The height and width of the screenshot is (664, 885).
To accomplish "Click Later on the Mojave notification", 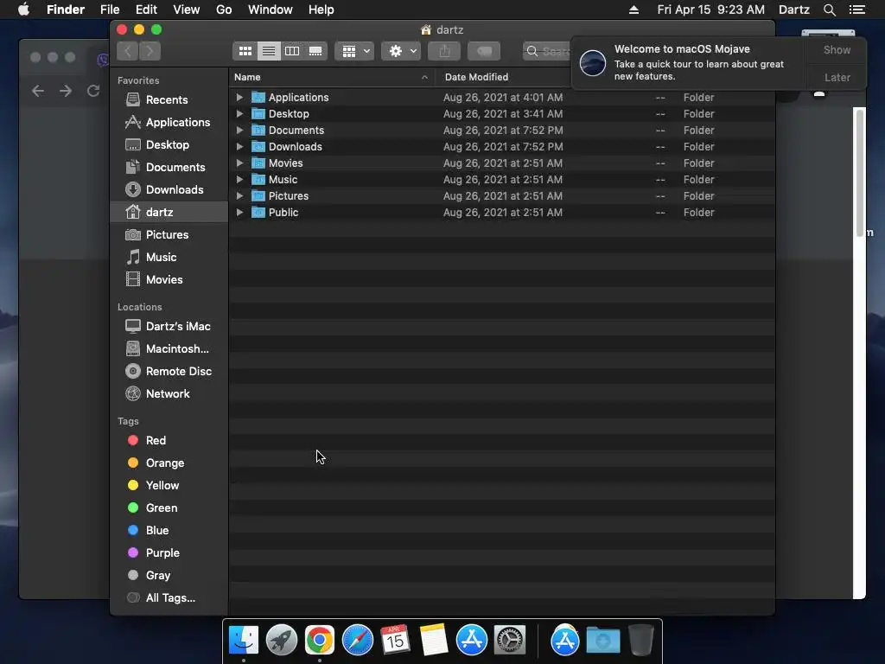I will click(x=837, y=77).
